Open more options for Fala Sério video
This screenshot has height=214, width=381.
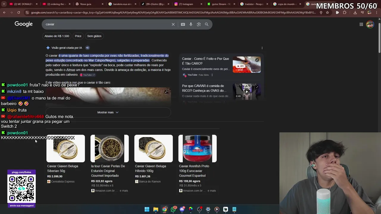tap(212, 75)
